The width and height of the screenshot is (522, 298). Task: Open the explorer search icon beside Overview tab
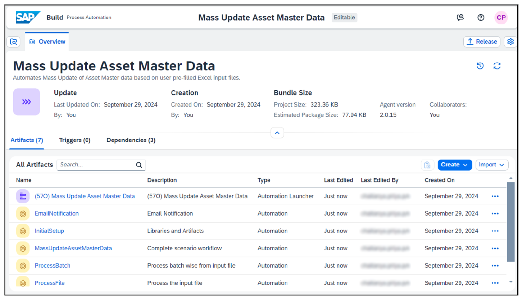tap(13, 42)
